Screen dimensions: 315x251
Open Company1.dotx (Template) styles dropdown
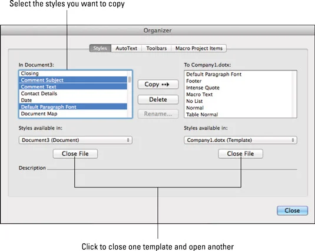tap(240, 140)
